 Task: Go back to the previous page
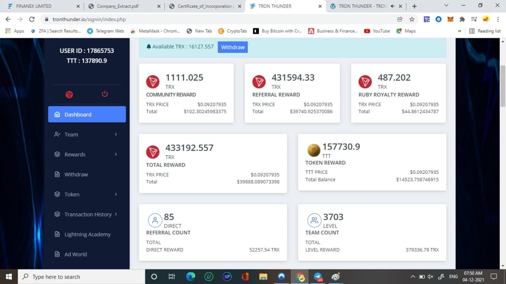tap(8, 19)
